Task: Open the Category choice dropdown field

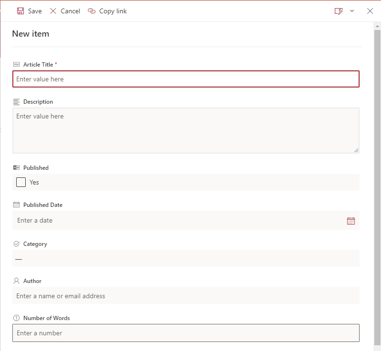Action: (186, 259)
